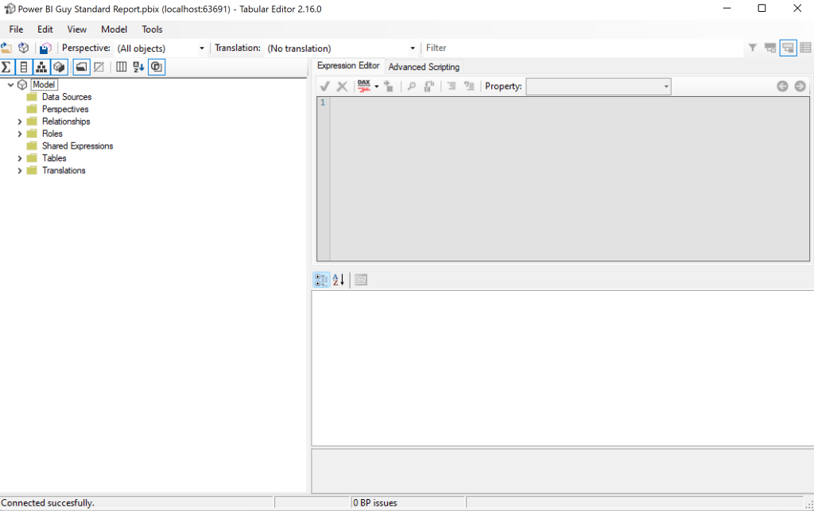Screen dimensions: 814x511
Task: Expand the Tables folder
Action: point(20,158)
